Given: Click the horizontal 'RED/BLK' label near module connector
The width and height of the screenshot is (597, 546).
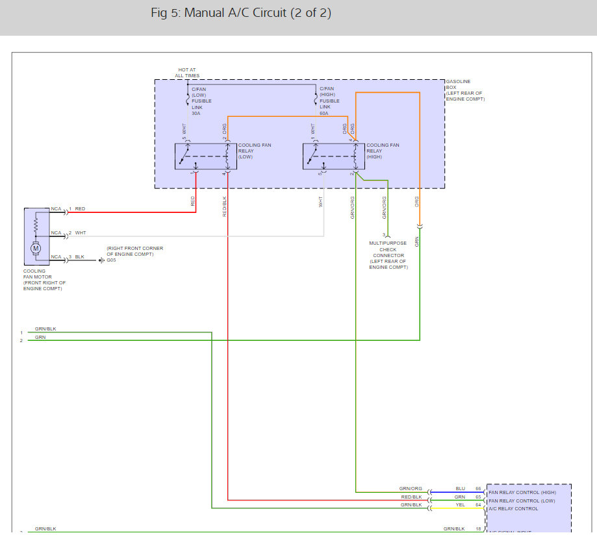Looking at the screenshot, I should click(411, 497).
